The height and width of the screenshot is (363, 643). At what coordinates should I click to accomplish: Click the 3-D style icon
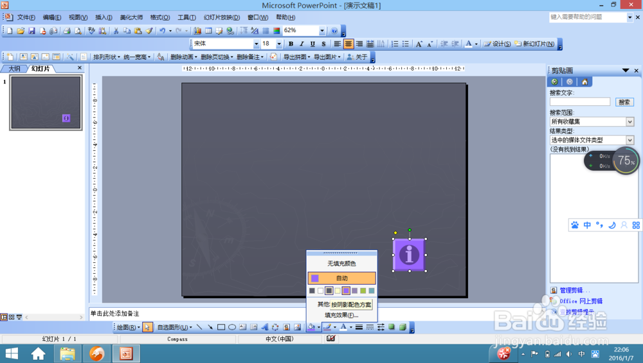pos(403,327)
